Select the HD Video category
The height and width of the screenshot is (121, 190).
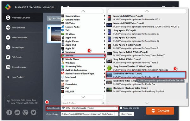pyautogui.click(x=83, y=23)
